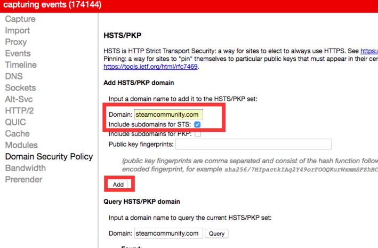Click the 'Query HSTS/PKP domain' heading
The width and height of the screenshot is (378, 248).
[142, 202]
